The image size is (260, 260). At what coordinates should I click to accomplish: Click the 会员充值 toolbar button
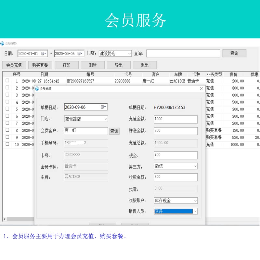pyautogui.click(x=14, y=65)
